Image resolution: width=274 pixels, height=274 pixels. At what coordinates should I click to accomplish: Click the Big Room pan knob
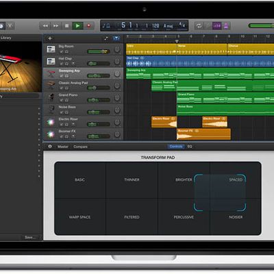(117, 49)
